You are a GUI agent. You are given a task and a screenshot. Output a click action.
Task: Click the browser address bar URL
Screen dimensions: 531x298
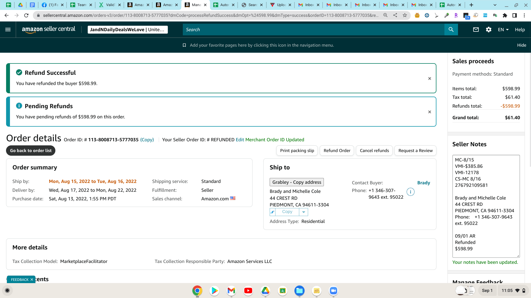(x=211, y=15)
